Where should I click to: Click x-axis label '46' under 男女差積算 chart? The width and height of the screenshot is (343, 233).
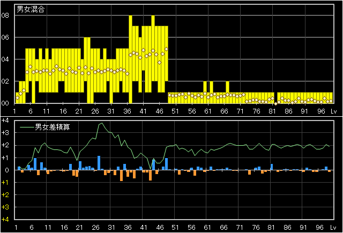click(160, 228)
